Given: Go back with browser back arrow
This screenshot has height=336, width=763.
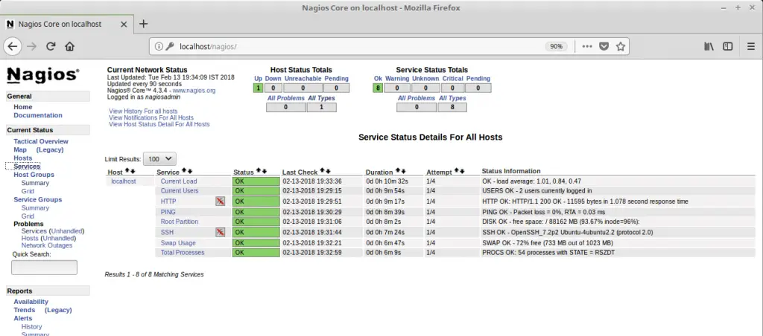Looking at the screenshot, I should point(13,47).
